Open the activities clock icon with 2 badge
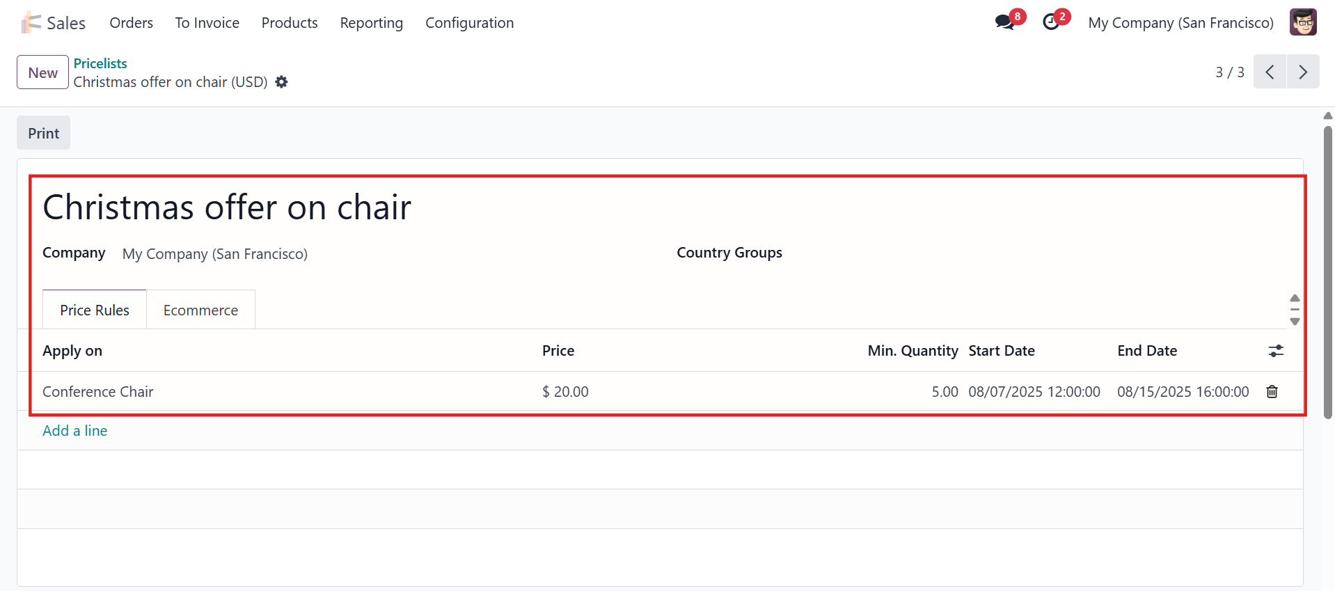This screenshot has height=591, width=1335. click(x=1051, y=22)
